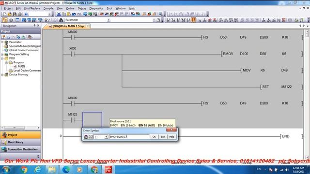Click the ladder editor vertical scrollbar
This screenshot has width=310, height=174.
[x=307, y=94]
